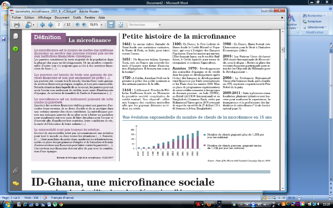This screenshot has height=208, width=333.
Task: Launch Internet Explorer from taskbar
Action: tap(25, 204)
